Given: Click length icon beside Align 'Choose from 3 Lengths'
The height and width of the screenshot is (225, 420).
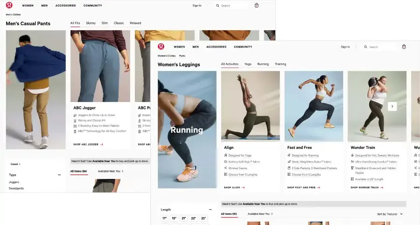Looking at the screenshot, I should pos(225,174).
